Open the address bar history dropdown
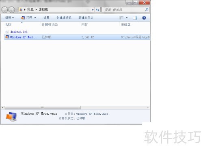This screenshot has width=203, height=152. (x=93, y=10)
